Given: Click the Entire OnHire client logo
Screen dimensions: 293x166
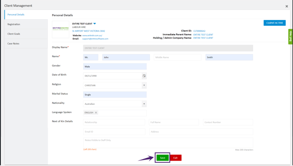Looking at the screenshot, I should click(60, 29).
